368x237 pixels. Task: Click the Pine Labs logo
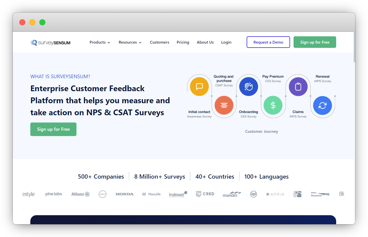pyautogui.click(x=53, y=194)
